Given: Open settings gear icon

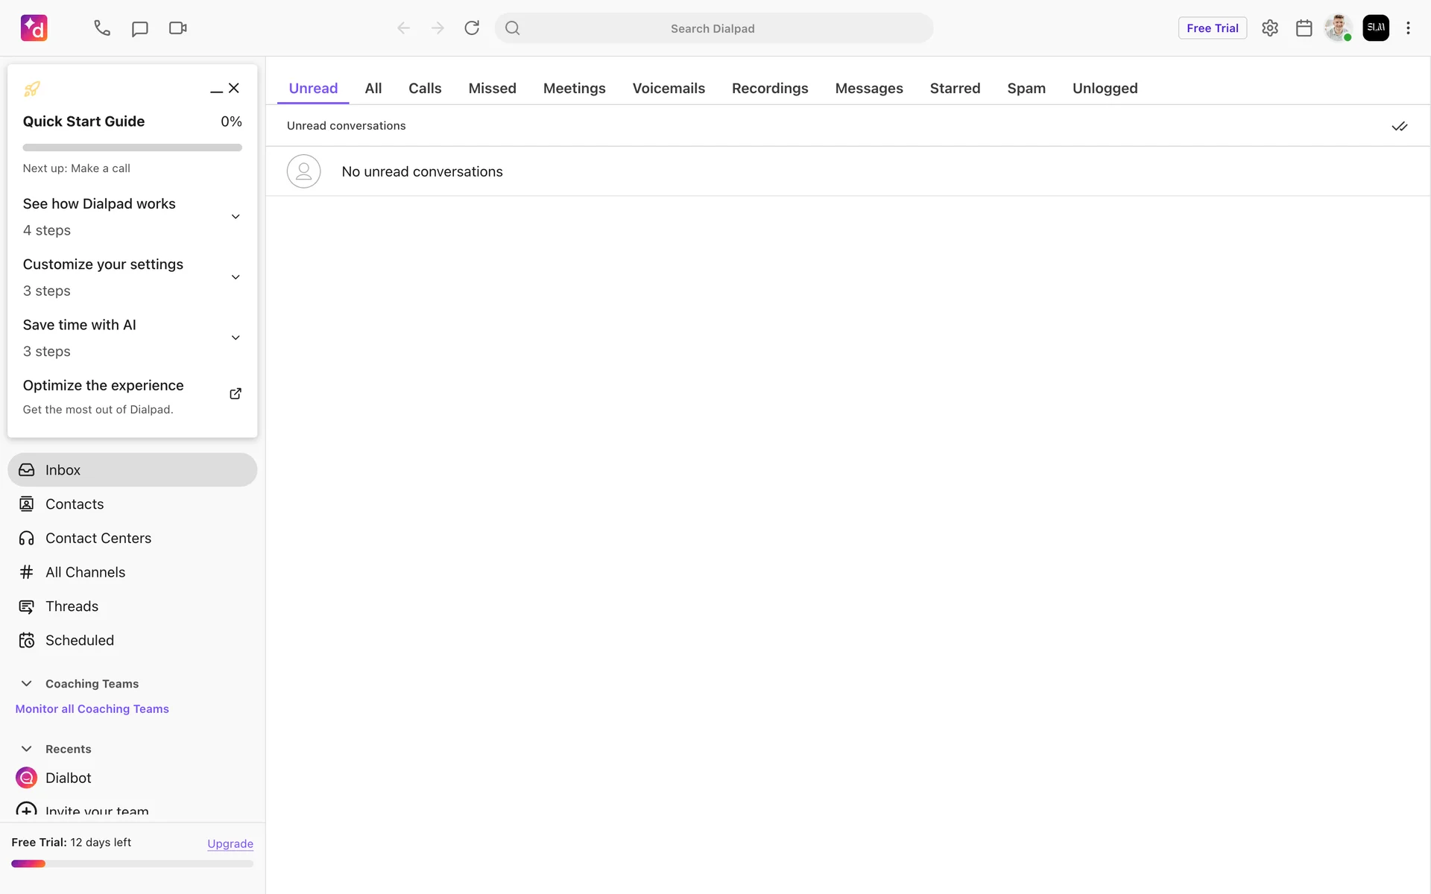Looking at the screenshot, I should pos(1270,28).
